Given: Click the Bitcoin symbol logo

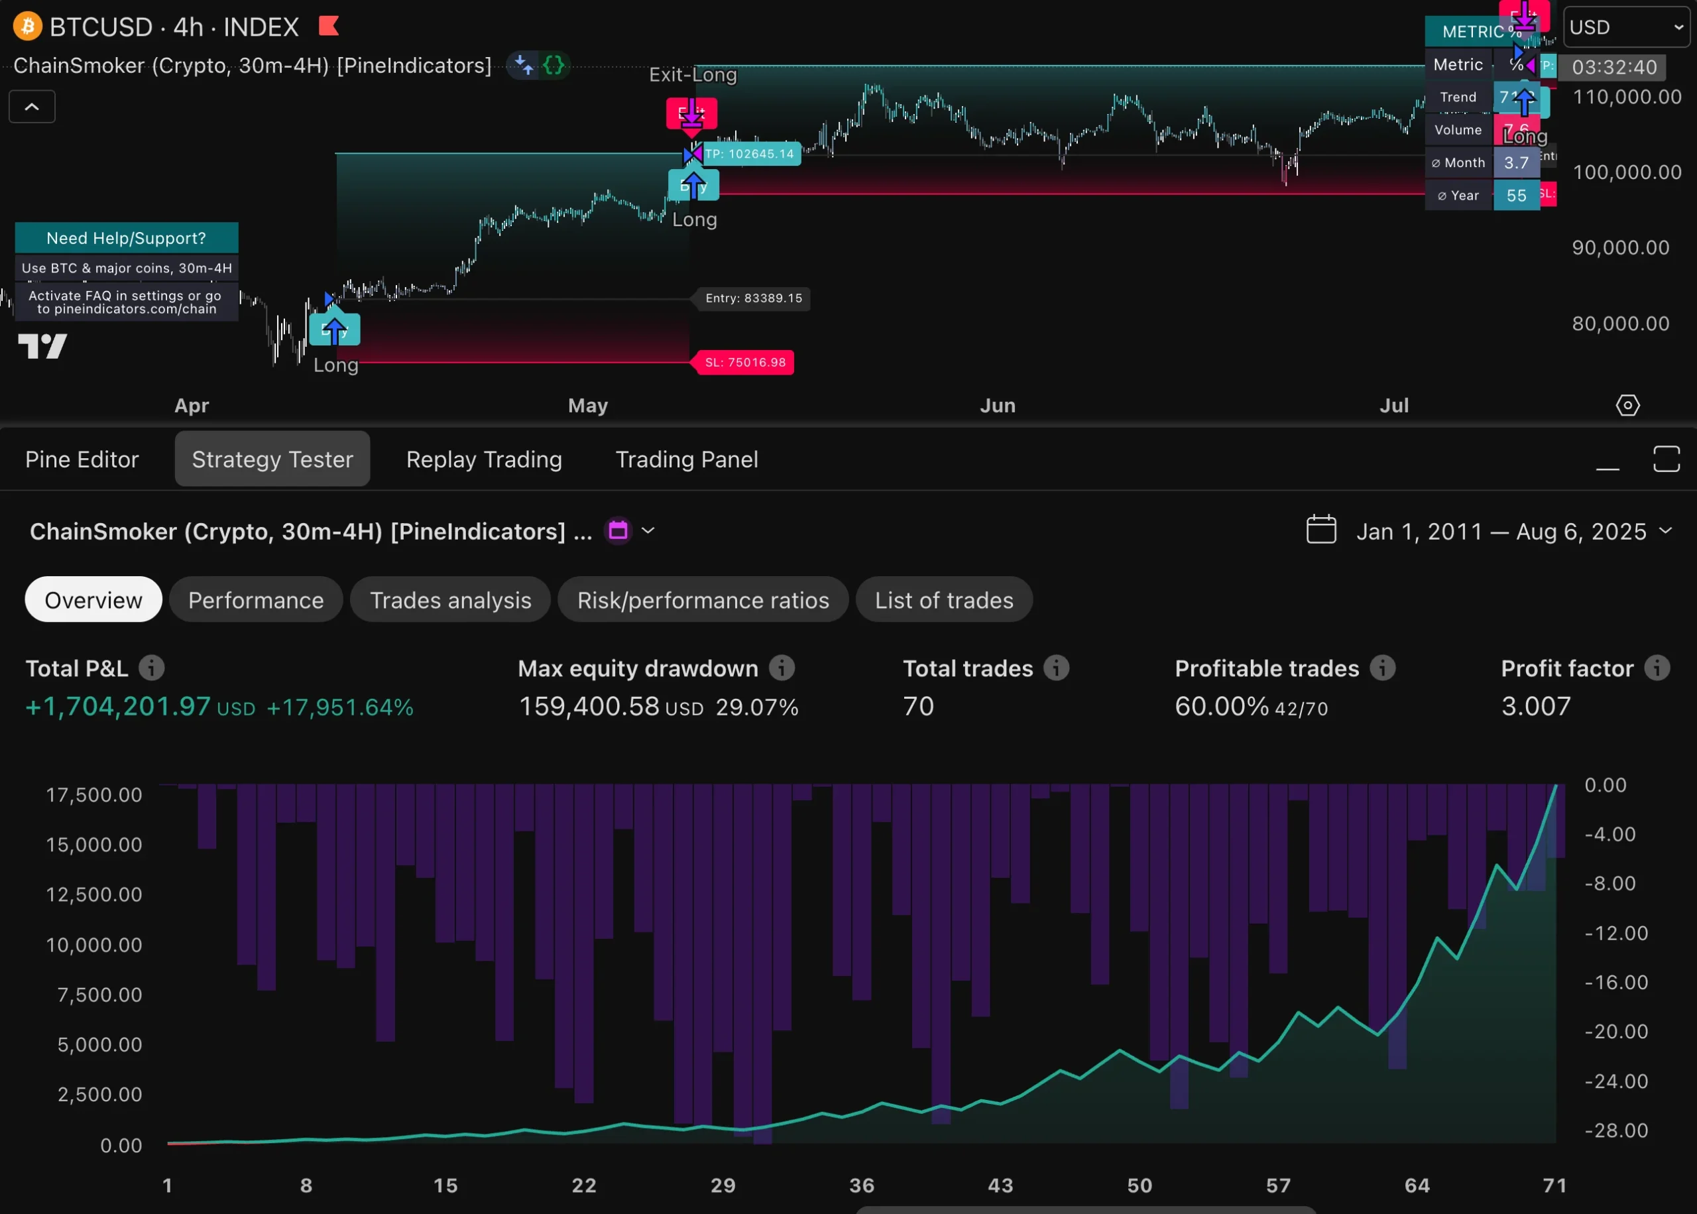Looking at the screenshot, I should click(29, 27).
